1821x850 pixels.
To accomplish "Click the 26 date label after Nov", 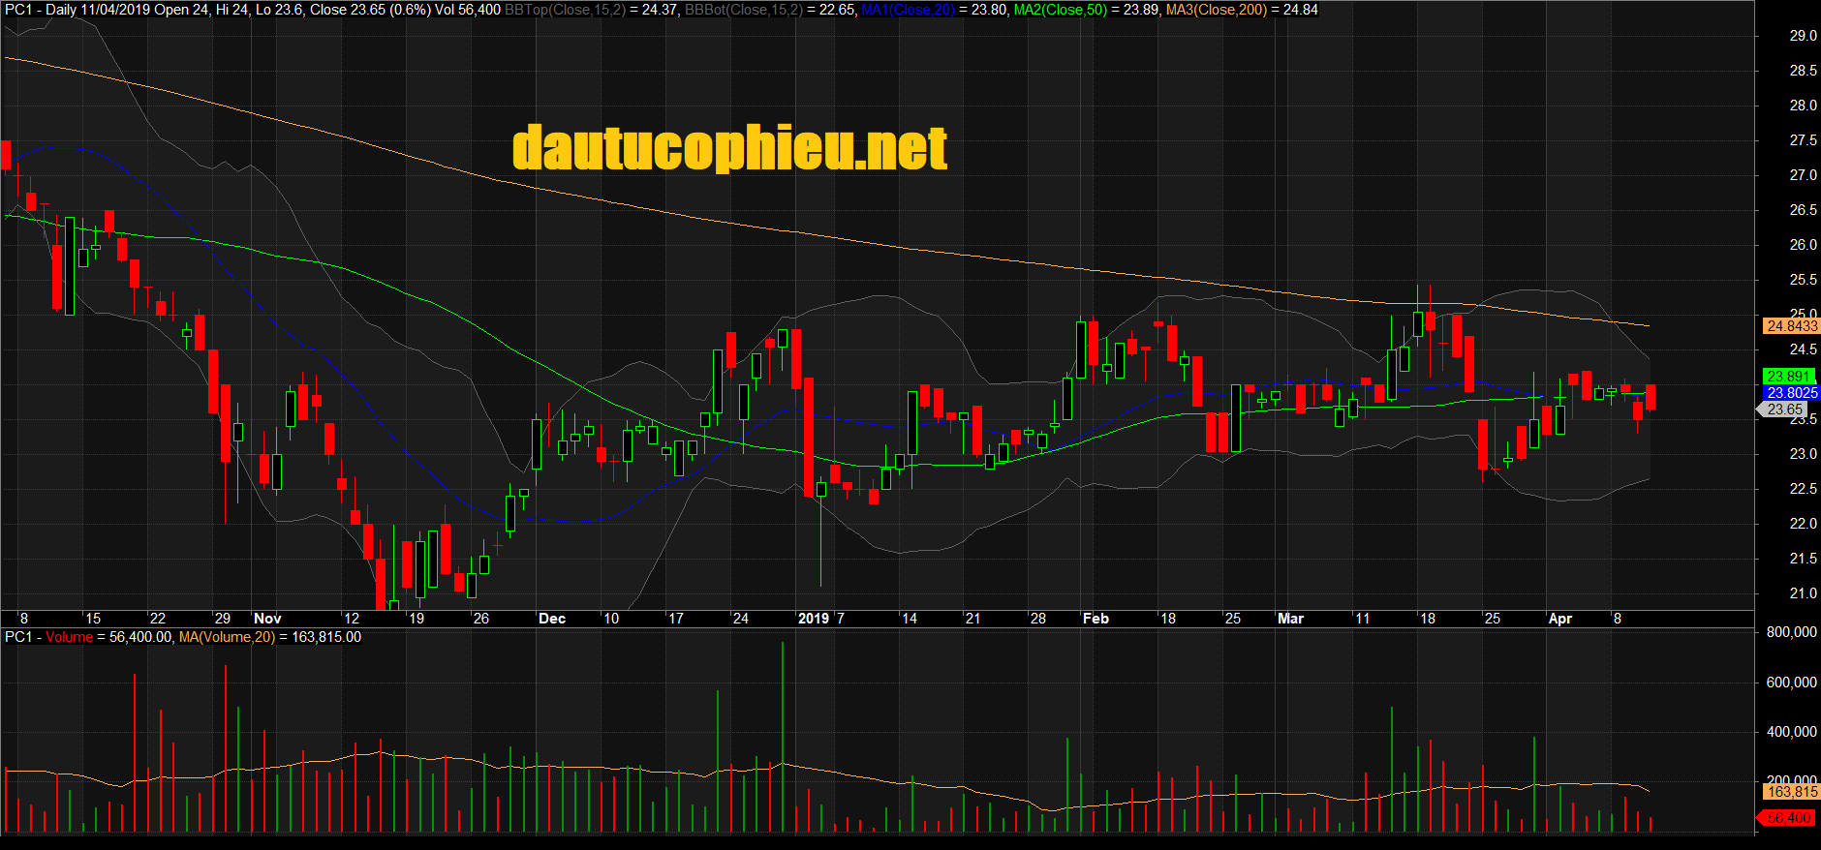I will pos(480,619).
